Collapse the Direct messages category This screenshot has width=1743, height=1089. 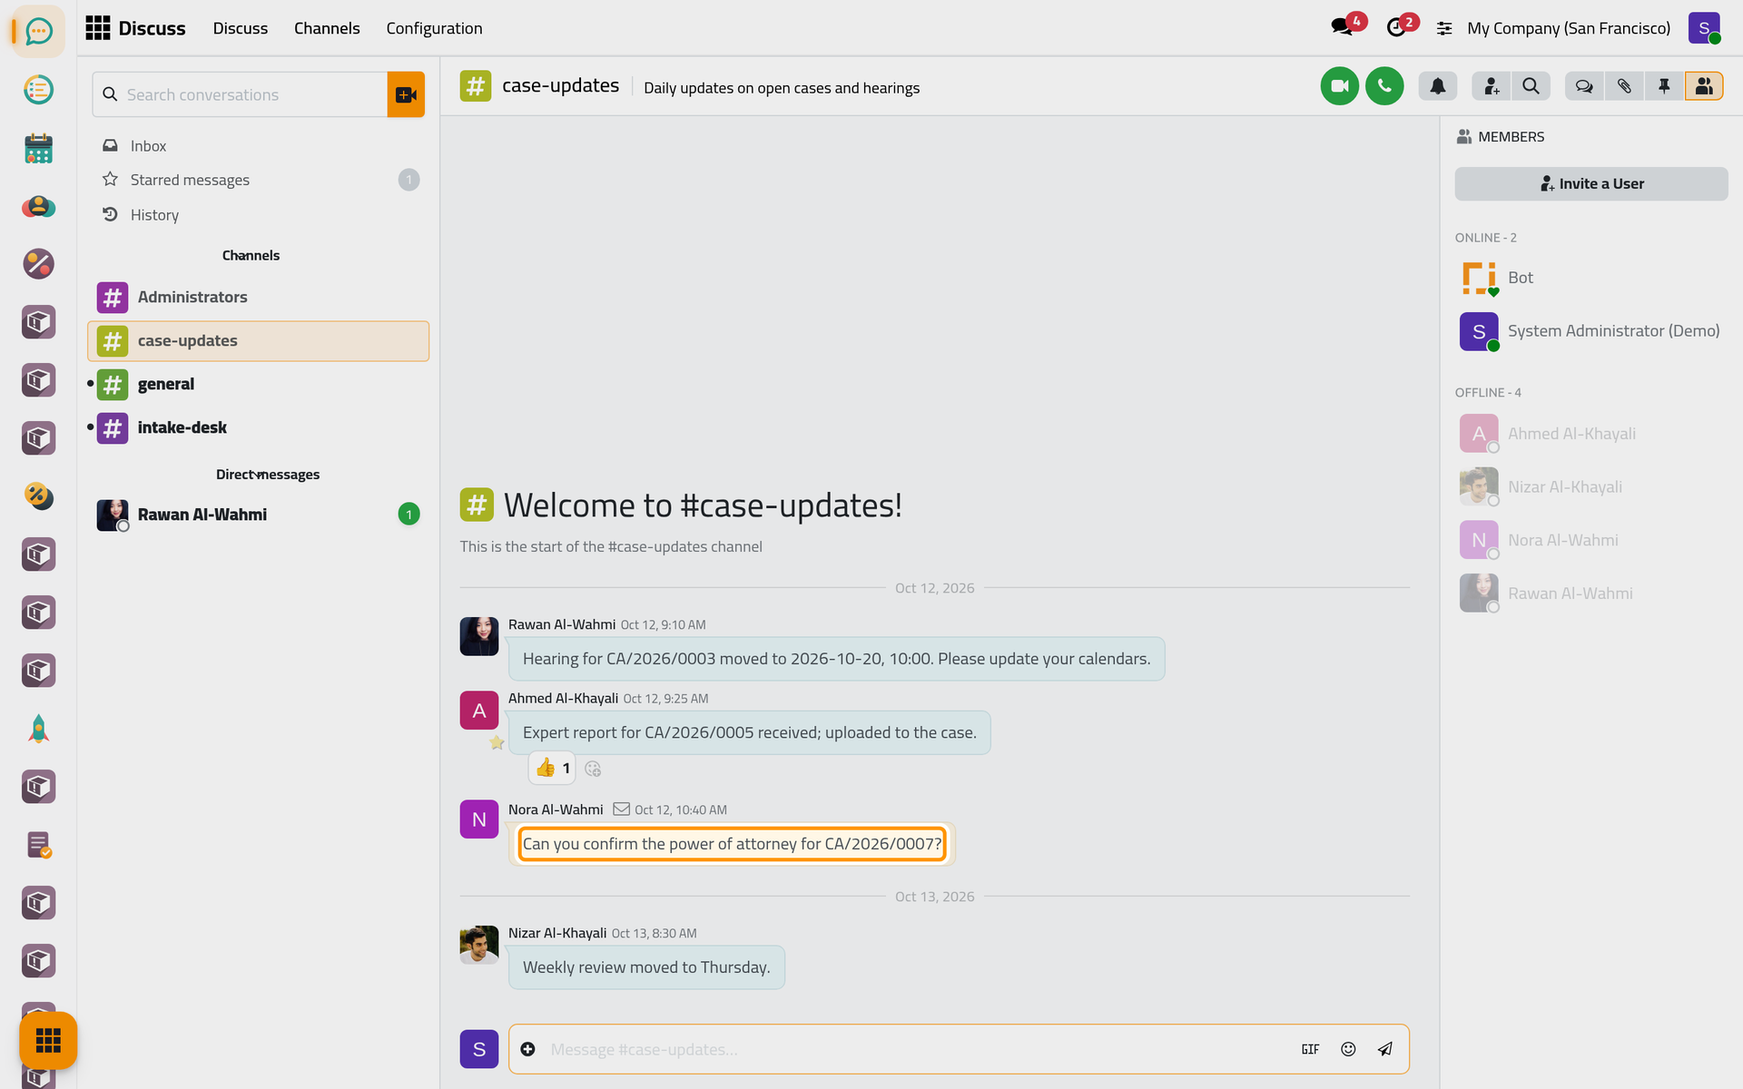[x=267, y=475]
